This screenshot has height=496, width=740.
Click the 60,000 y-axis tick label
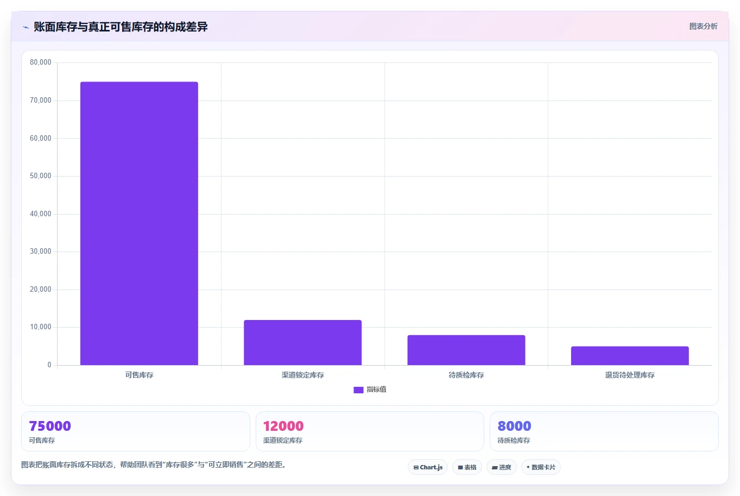click(x=41, y=138)
